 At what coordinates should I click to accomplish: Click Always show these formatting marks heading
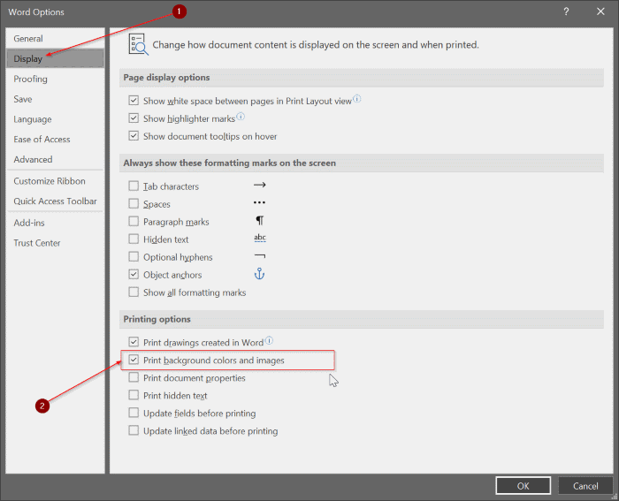click(x=229, y=163)
